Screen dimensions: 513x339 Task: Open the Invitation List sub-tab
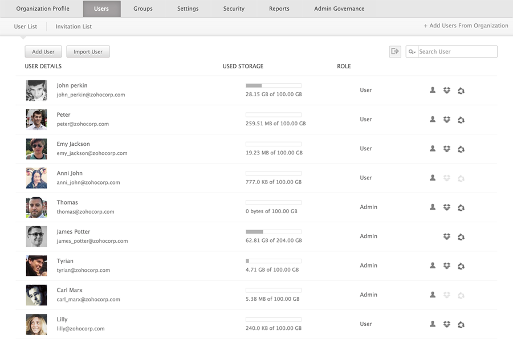[x=74, y=26]
